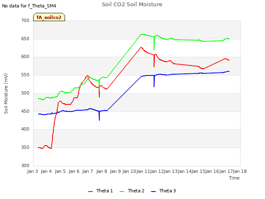Click the Jan 4 x-axis label
Screen dimensions: 265x199
coord(46,171)
